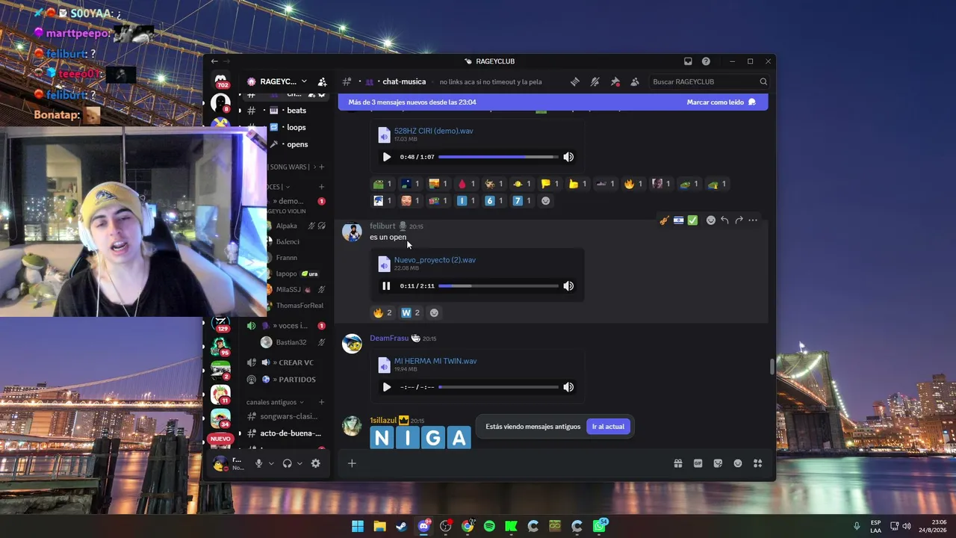Toggle the member list icon
This screenshot has width=956, height=538.
click(635, 81)
